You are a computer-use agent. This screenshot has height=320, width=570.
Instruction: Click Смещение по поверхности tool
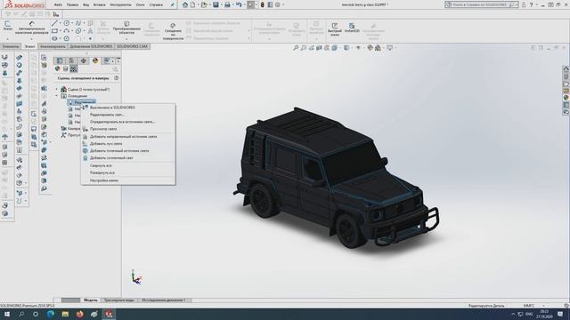(173, 31)
